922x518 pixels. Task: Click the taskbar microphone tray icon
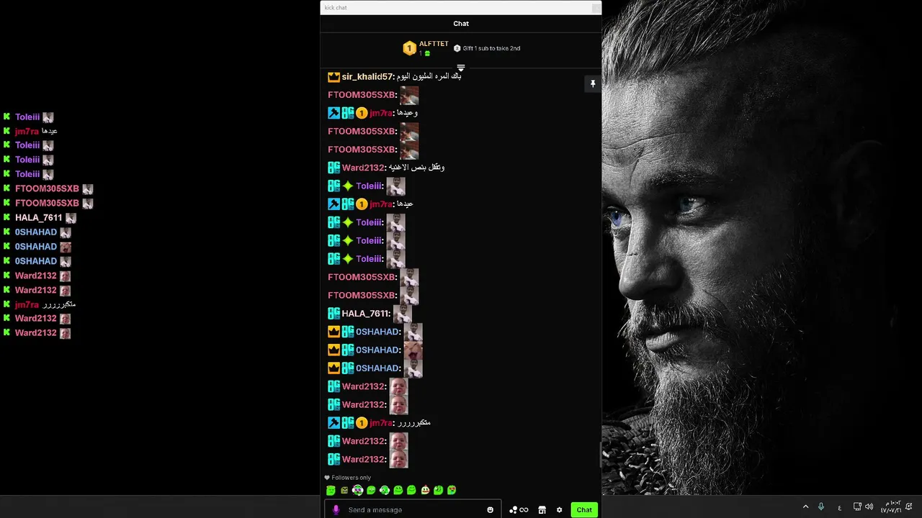[820, 507]
